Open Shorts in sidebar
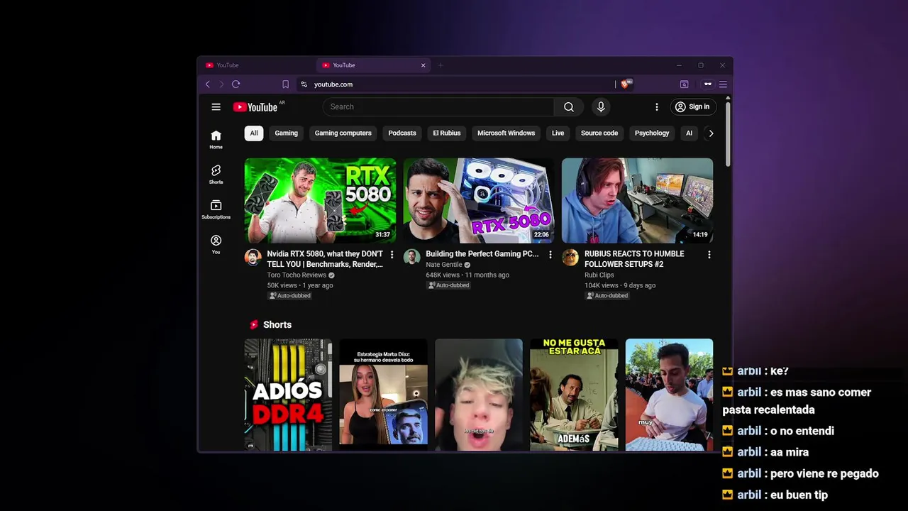Image resolution: width=908 pixels, height=511 pixels. (x=216, y=174)
